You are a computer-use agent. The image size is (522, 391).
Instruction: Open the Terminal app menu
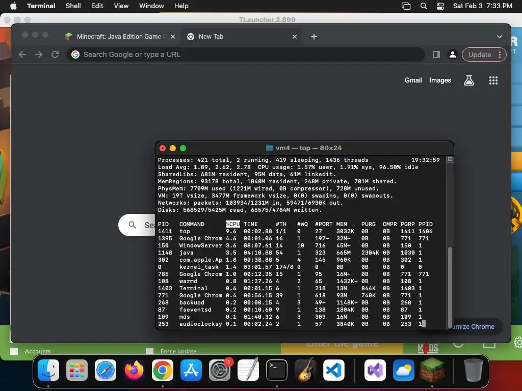[41, 6]
